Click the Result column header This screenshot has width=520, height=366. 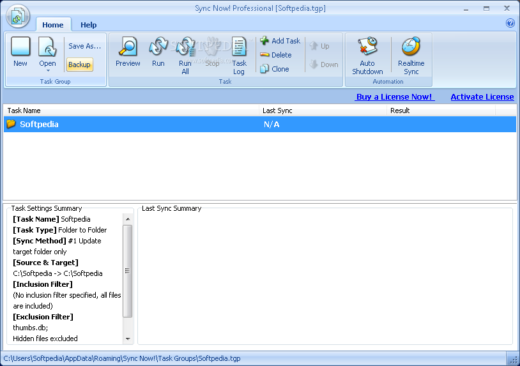tap(441, 111)
